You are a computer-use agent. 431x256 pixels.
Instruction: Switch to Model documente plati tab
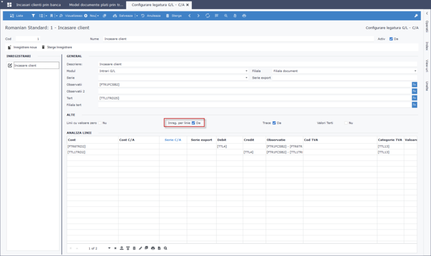[96, 4]
